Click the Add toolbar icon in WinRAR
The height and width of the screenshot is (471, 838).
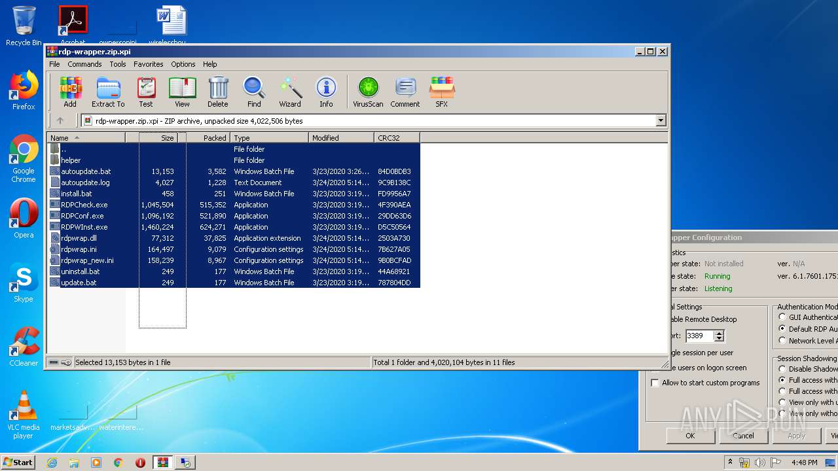pyautogui.click(x=70, y=92)
